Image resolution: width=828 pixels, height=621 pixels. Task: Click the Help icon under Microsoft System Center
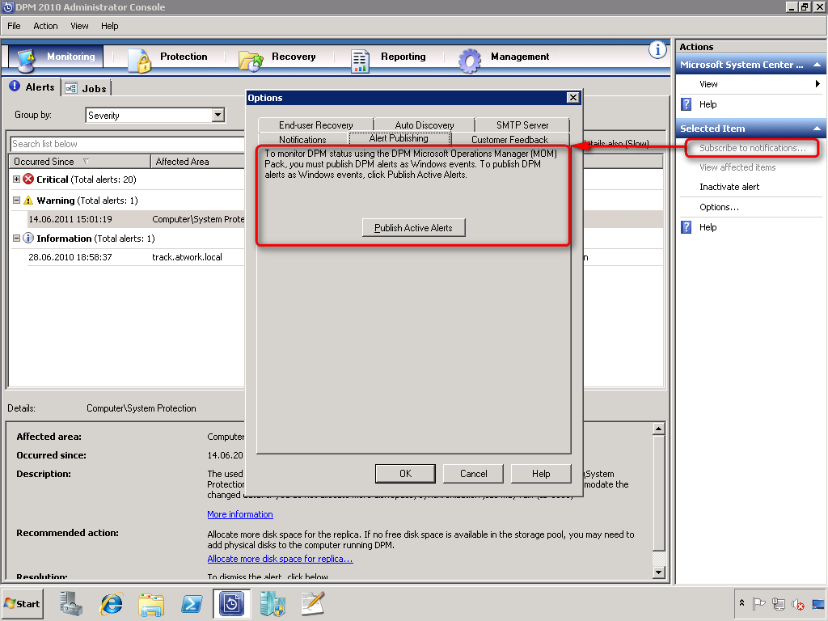coord(686,104)
